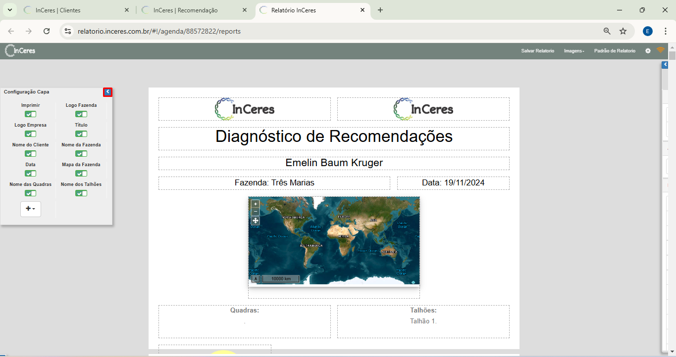The image size is (676, 357).
Task: Open a new browser tab
Action: click(x=380, y=10)
